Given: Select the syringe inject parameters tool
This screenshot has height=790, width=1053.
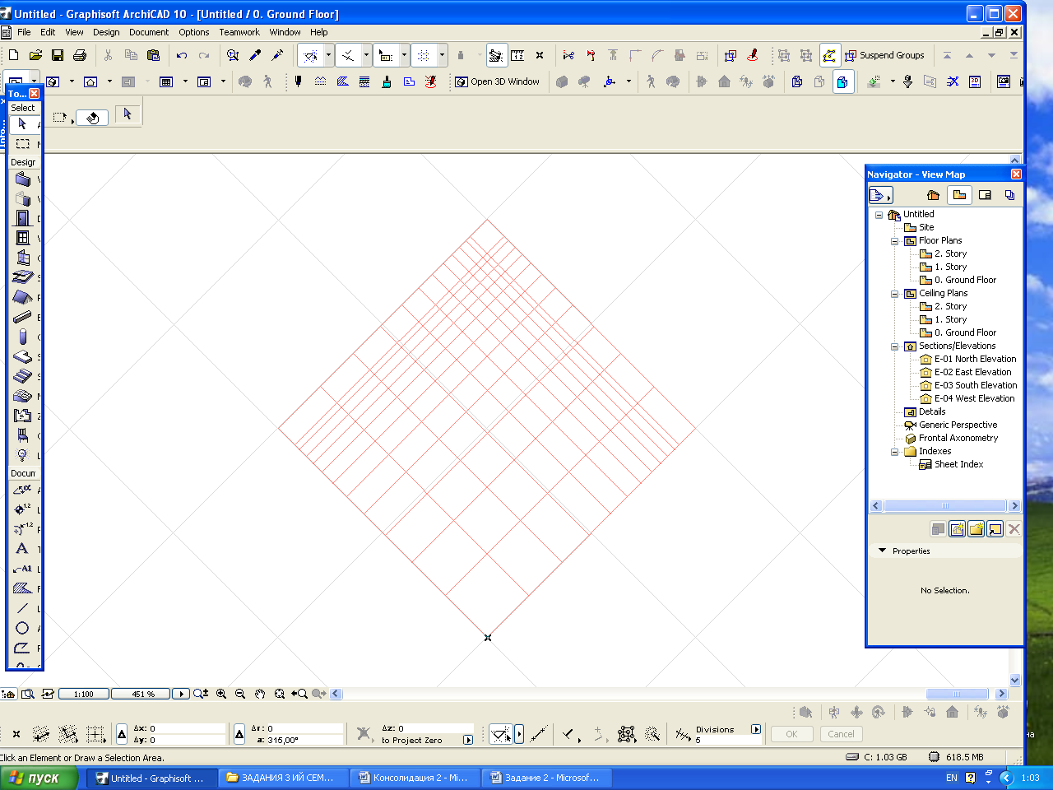Looking at the screenshot, I should [x=277, y=55].
